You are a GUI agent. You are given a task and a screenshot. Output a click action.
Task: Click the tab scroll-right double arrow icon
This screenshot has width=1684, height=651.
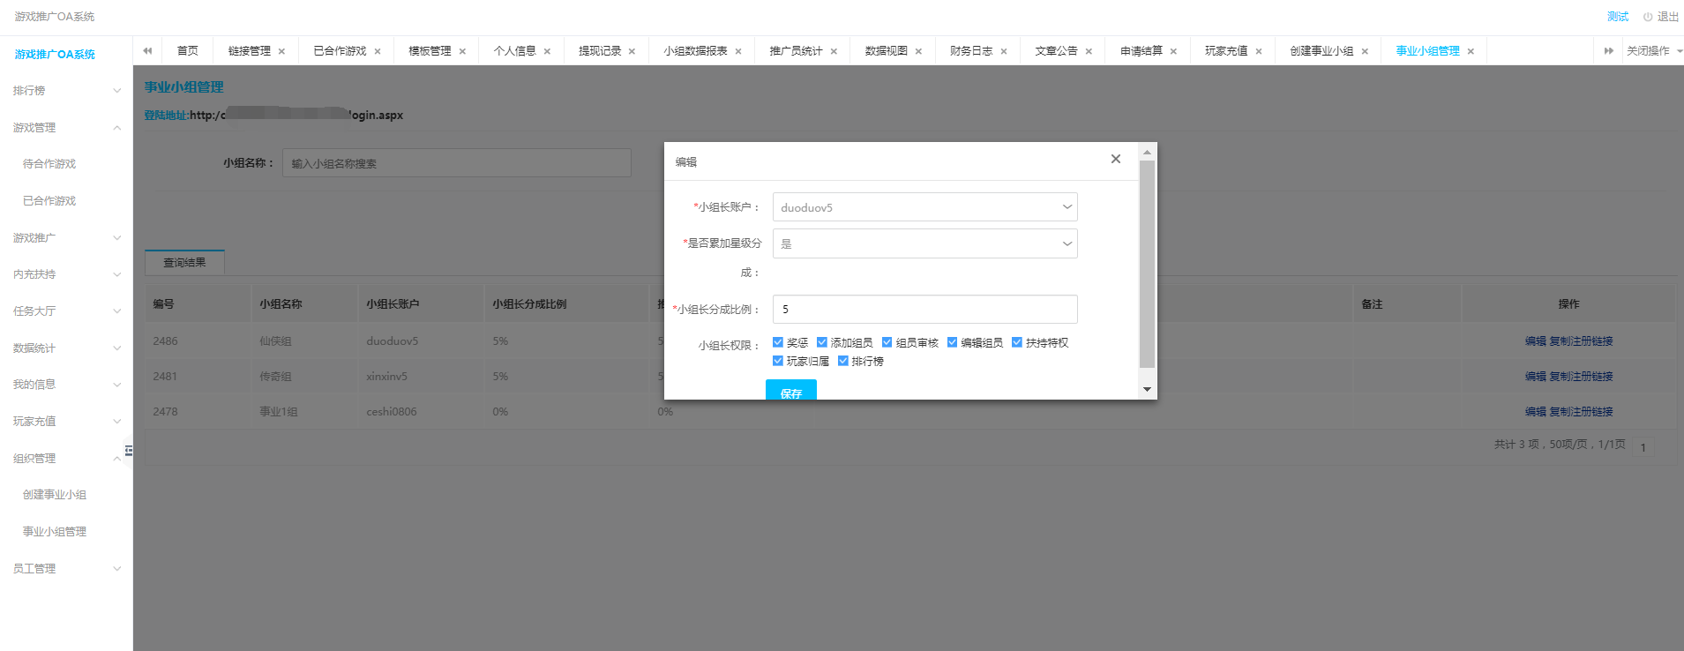(1608, 51)
